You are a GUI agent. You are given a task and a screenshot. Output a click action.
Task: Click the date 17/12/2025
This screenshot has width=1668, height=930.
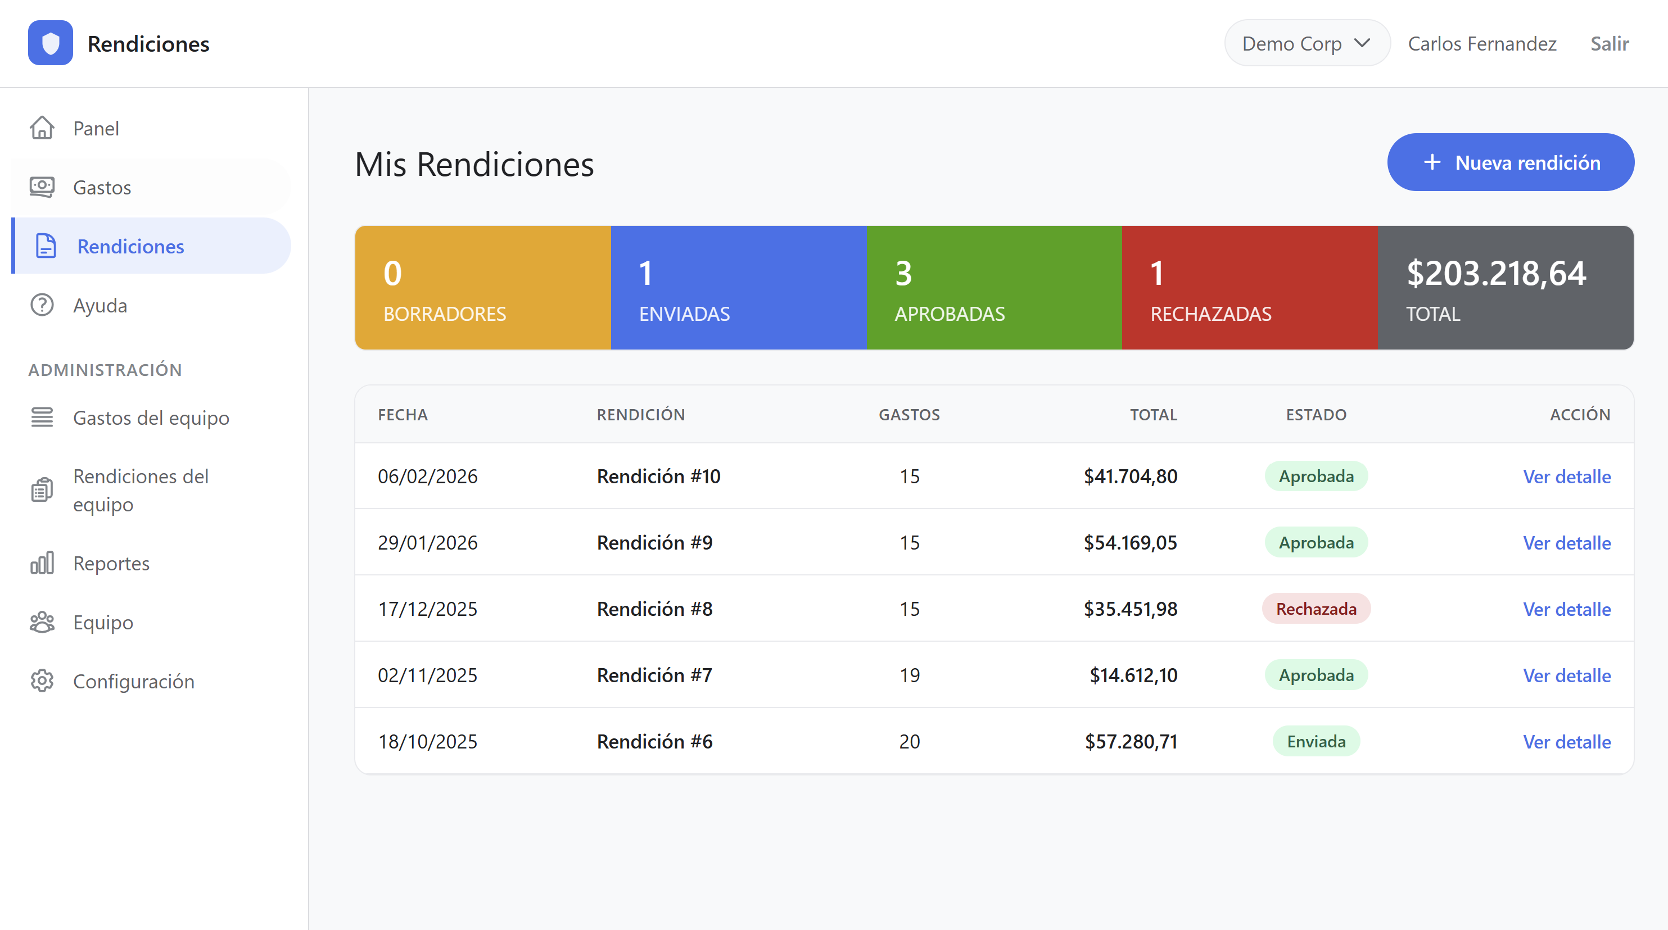[x=428, y=609]
